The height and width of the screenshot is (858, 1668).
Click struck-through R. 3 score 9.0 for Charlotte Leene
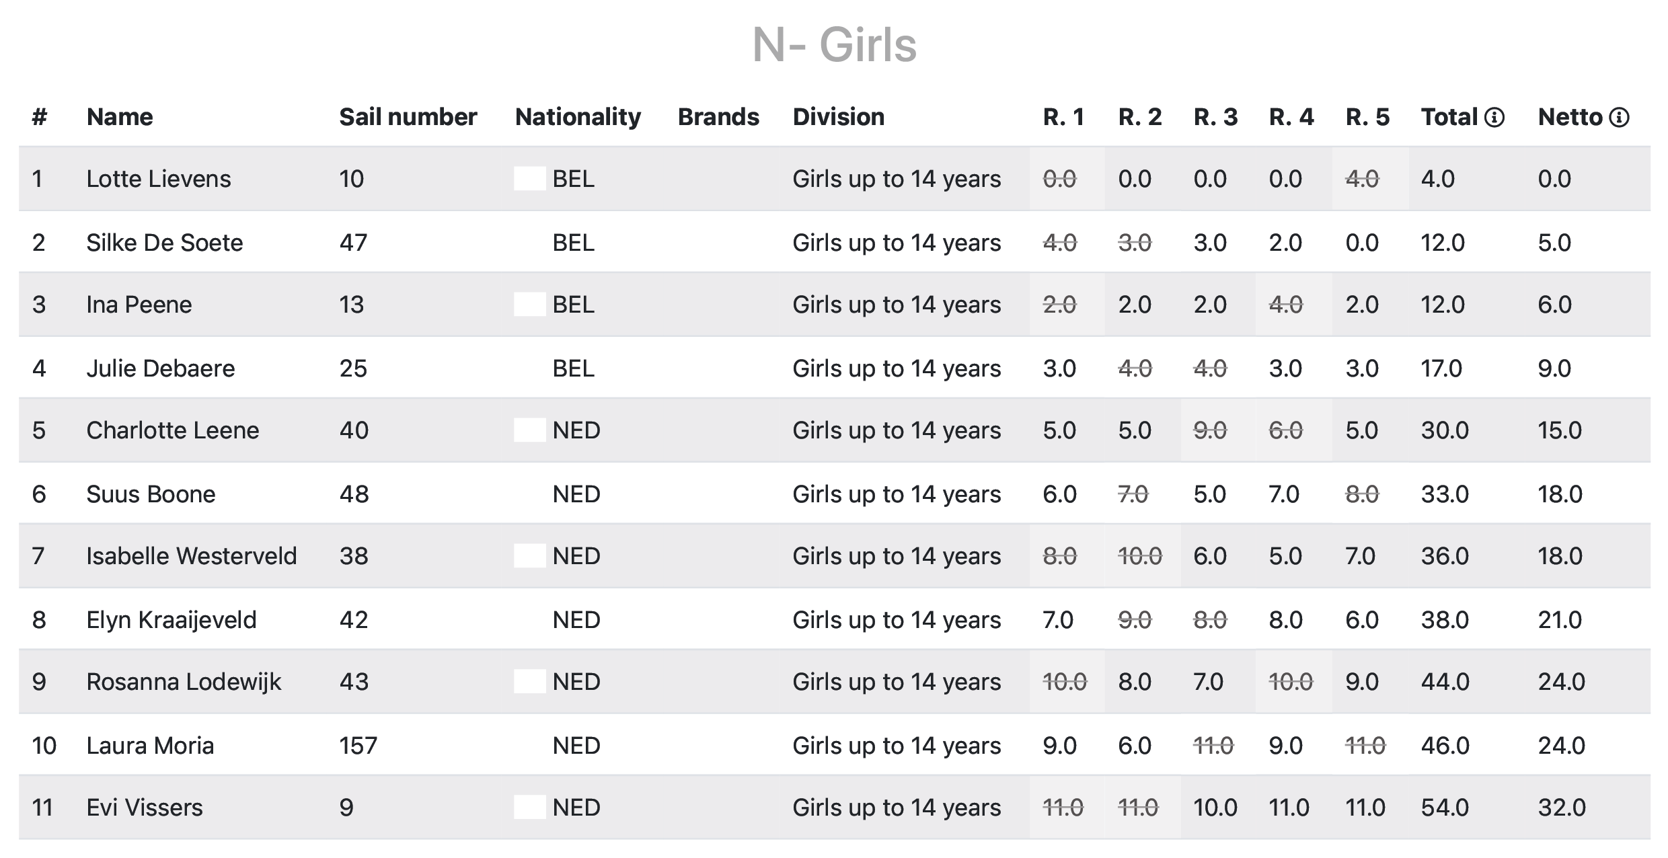tap(1211, 430)
